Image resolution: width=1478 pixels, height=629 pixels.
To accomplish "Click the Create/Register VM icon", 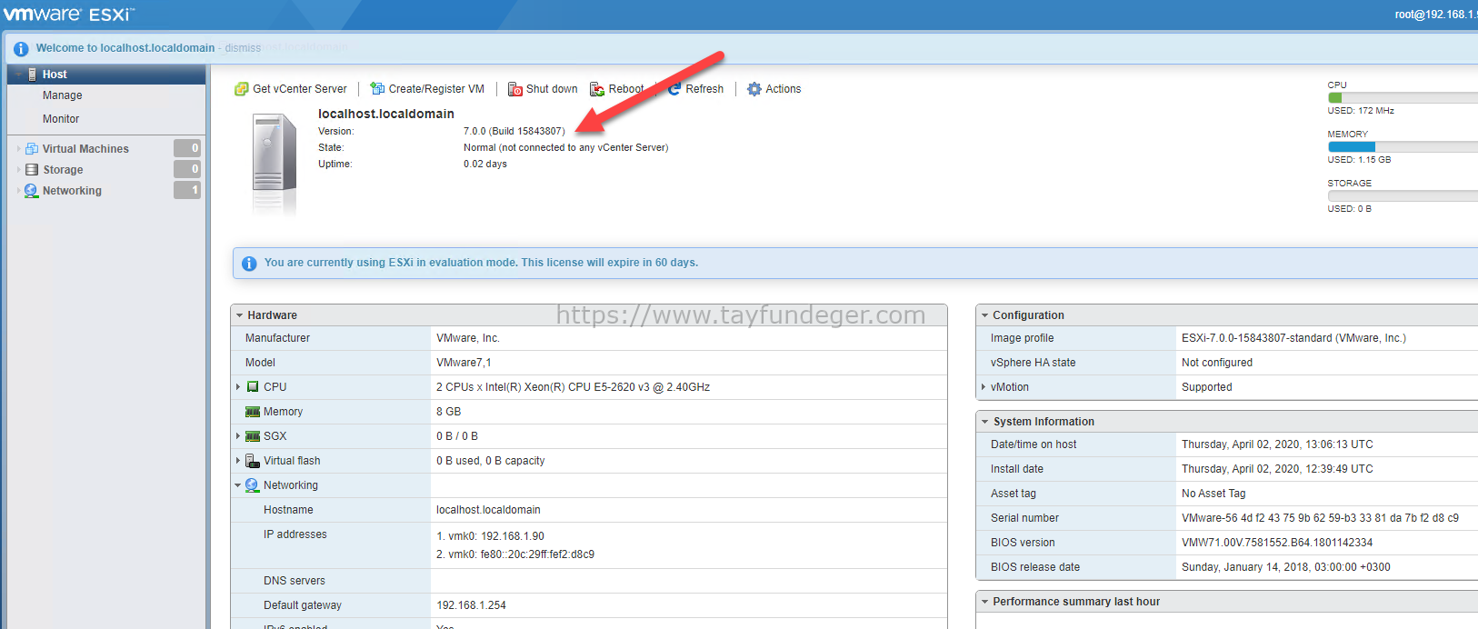I will pos(377,89).
